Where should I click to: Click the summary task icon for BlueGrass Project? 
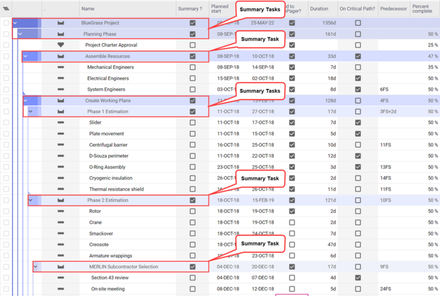61,23
